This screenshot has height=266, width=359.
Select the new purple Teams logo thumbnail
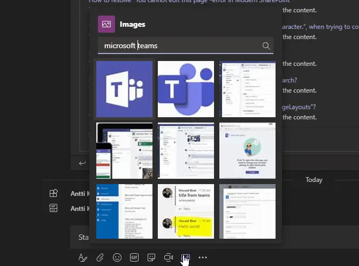(186, 89)
